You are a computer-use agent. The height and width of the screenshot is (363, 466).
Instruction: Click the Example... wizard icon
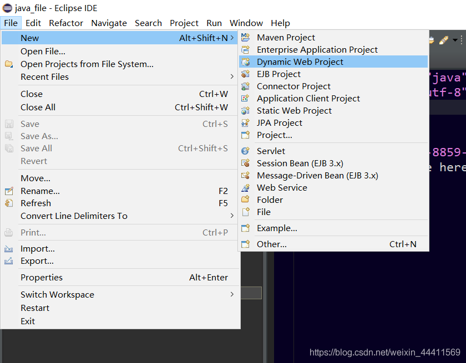click(245, 228)
